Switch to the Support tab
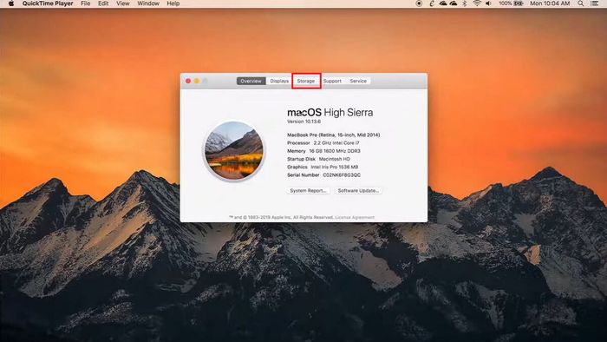 click(x=332, y=81)
